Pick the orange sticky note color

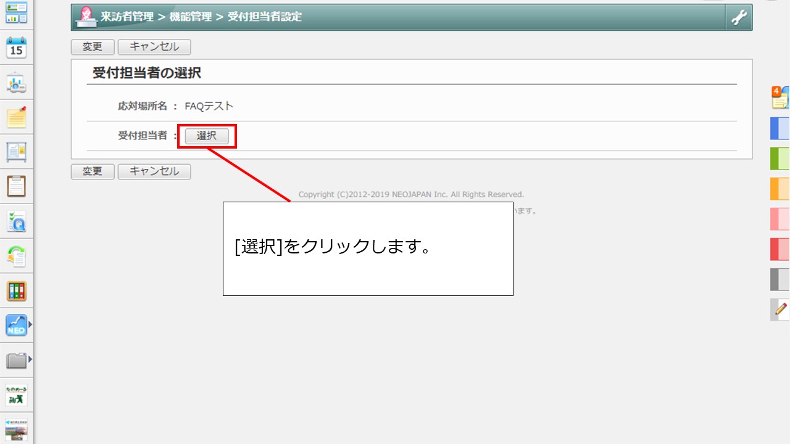[x=780, y=189]
